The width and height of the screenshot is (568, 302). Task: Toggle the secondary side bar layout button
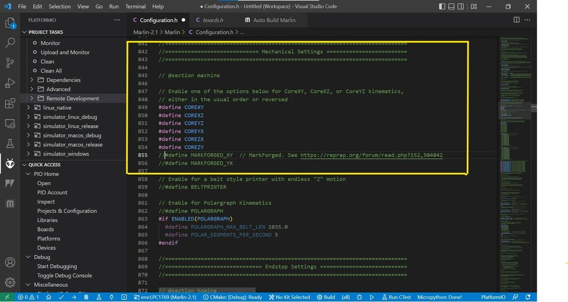pyautogui.click(x=461, y=7)
